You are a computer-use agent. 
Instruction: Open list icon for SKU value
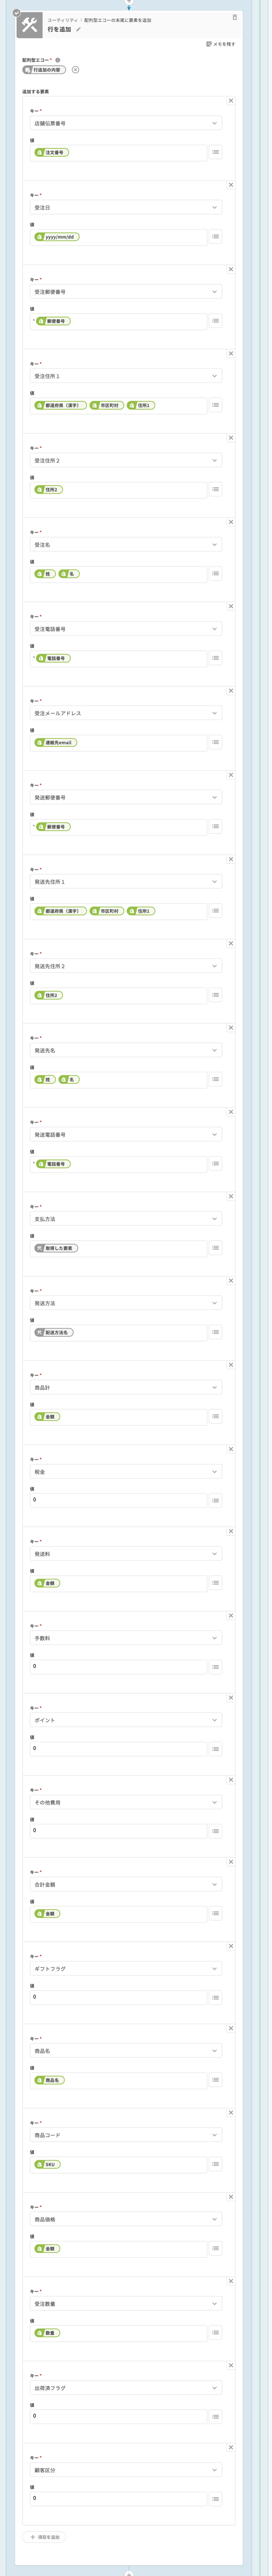click(215, 2164)
